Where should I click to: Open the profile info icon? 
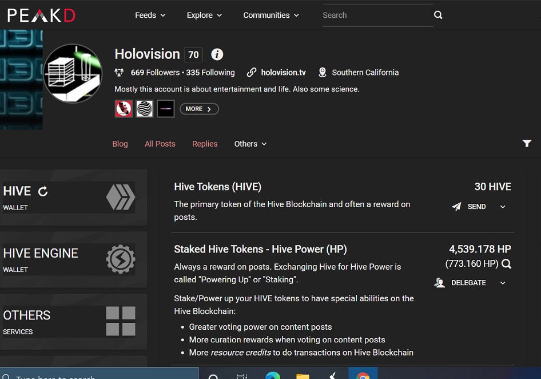click(x=217, y=54)
